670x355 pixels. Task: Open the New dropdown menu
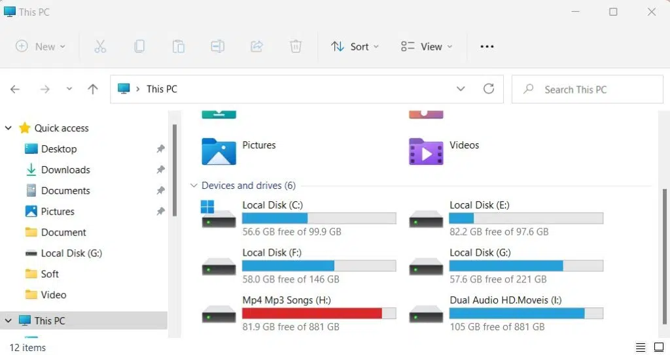click(41, 46)
